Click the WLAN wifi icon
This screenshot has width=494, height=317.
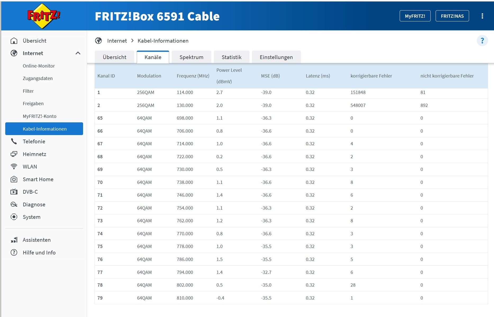14,166
